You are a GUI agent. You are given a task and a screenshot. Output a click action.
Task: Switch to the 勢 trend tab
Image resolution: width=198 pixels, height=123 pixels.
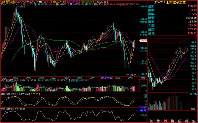click(x=158, y=121)
